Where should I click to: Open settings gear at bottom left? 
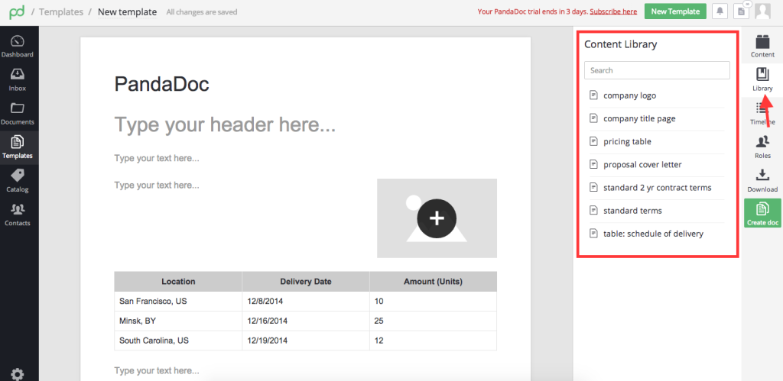click(x=17, y=373)
